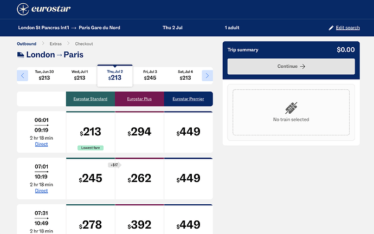The width and height of the screenshot is (374, 234).
Task: Click the Extras breadcrumb step
Action: [56, 44]
